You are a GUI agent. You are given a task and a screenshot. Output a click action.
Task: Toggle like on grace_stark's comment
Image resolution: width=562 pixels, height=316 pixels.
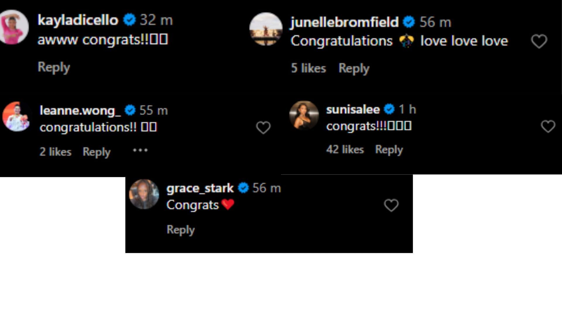[391, 205]
